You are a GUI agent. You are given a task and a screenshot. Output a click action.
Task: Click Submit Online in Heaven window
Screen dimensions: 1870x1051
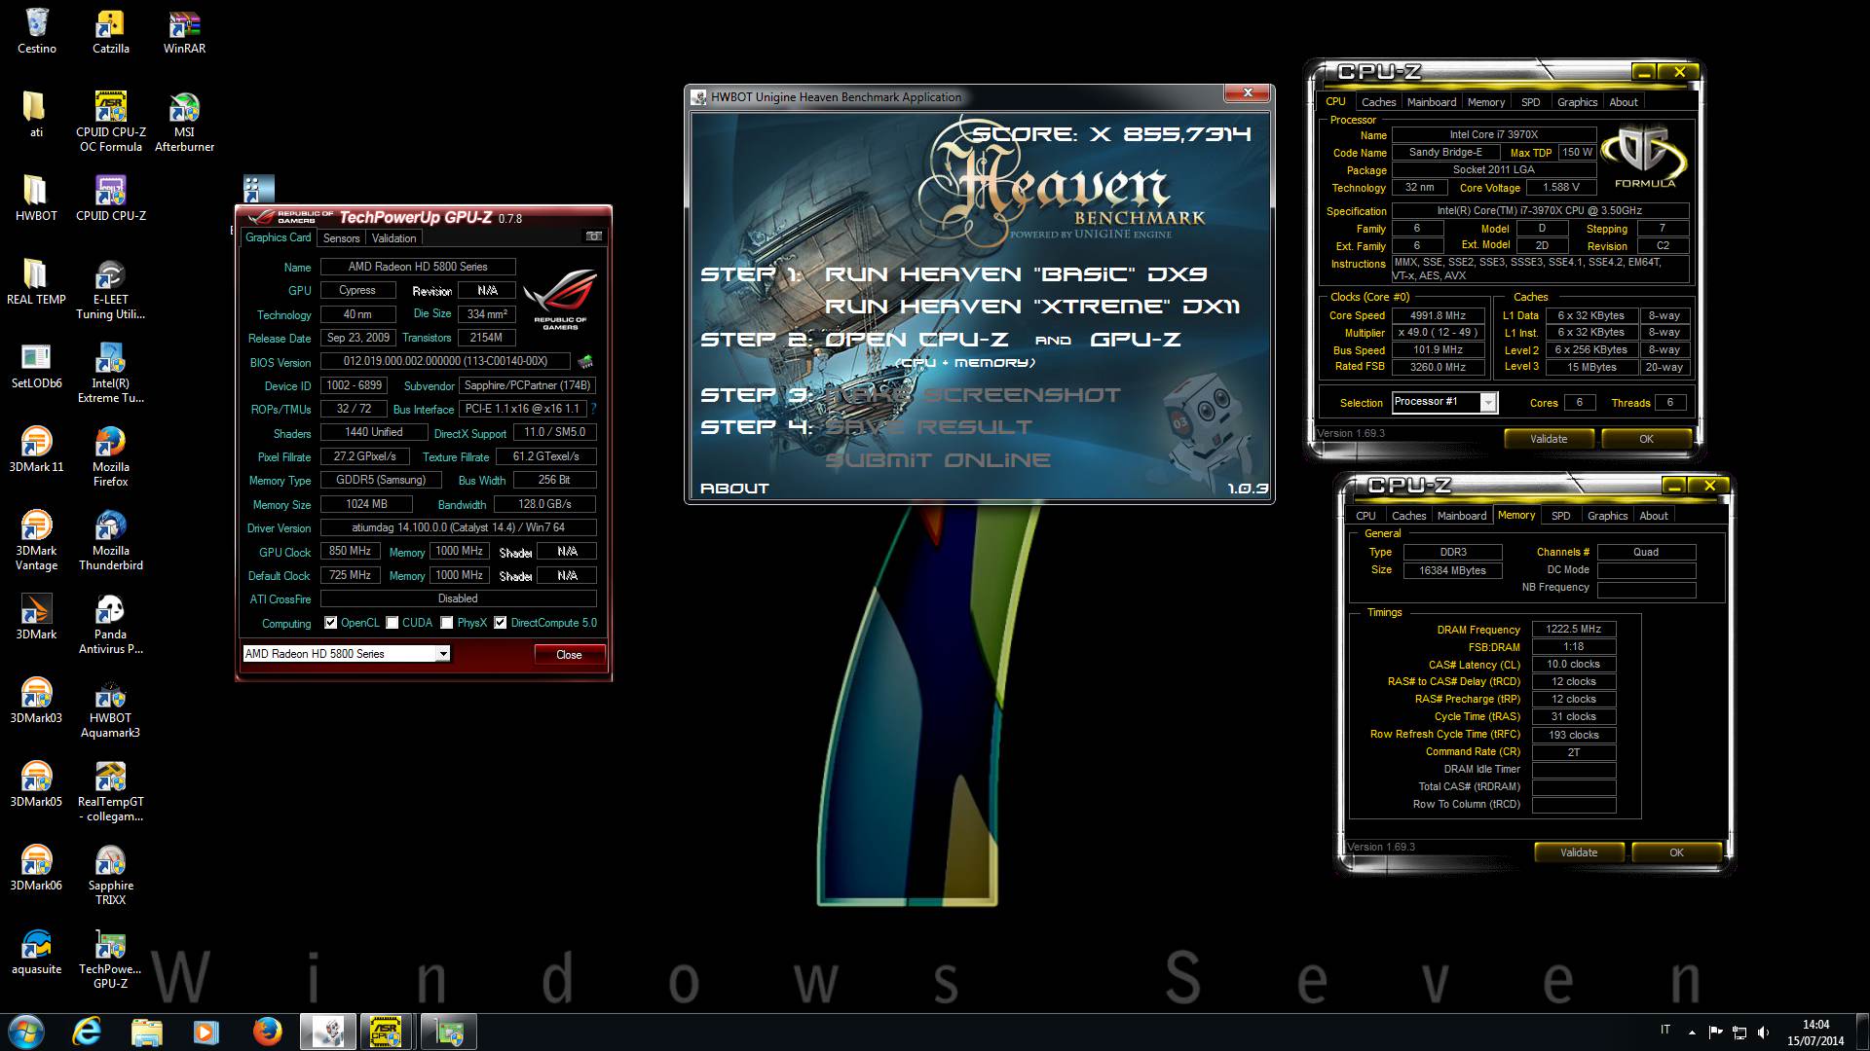938,460
